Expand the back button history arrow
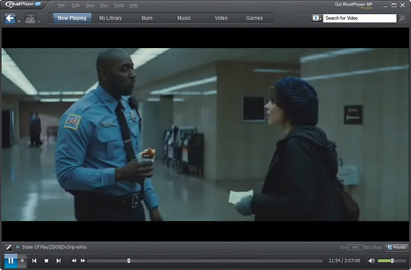Image resolution: width=411 pixels, height=270 pixels. (19, 21)
